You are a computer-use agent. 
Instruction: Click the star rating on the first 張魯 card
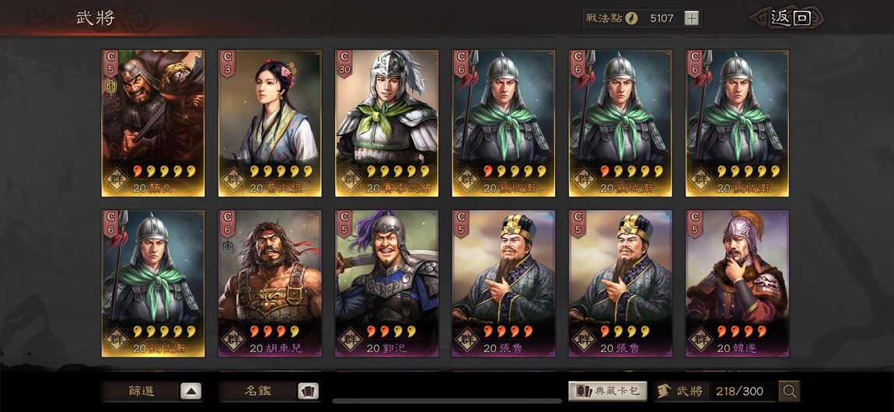click(x=510, y=331)
